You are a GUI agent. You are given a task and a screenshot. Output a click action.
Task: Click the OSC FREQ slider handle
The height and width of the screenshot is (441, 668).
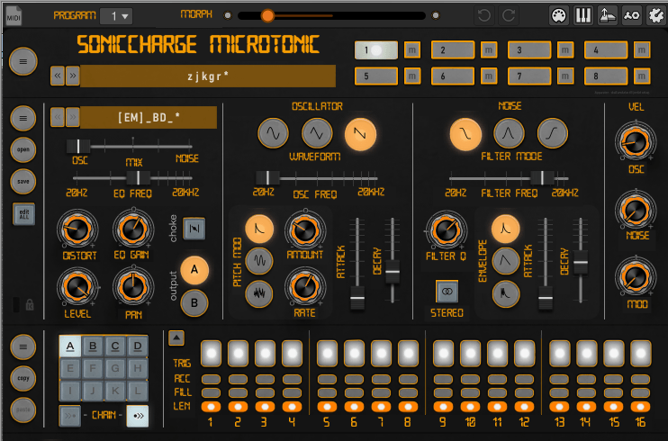pyautogui.click(x=267, y=177)
